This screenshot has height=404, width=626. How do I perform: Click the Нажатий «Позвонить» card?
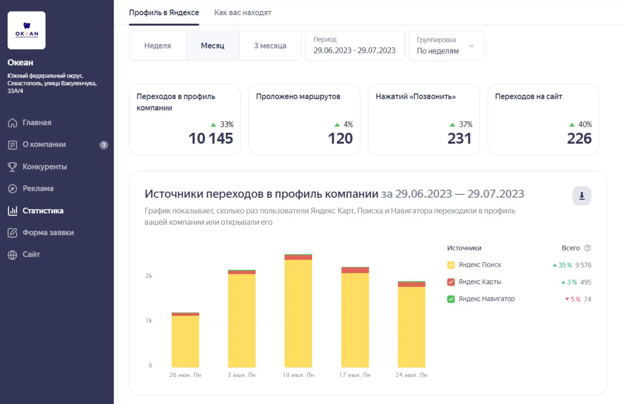coord(424,120)
